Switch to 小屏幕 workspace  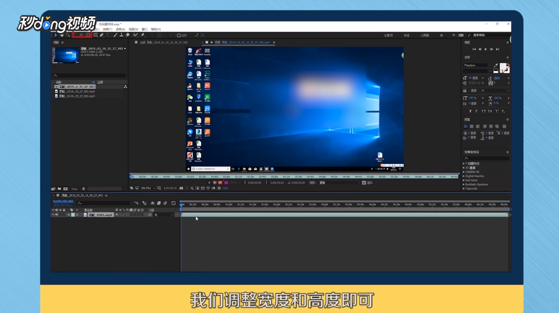point(424,35)
